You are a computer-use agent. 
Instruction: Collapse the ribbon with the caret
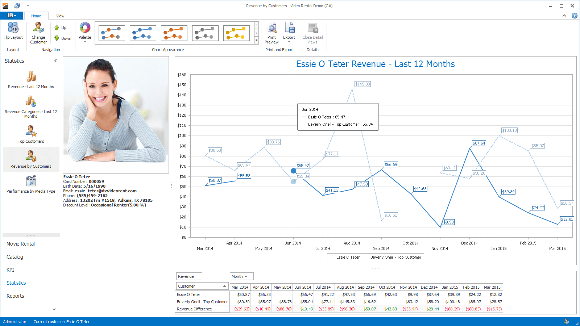click(x=564, y=16)
